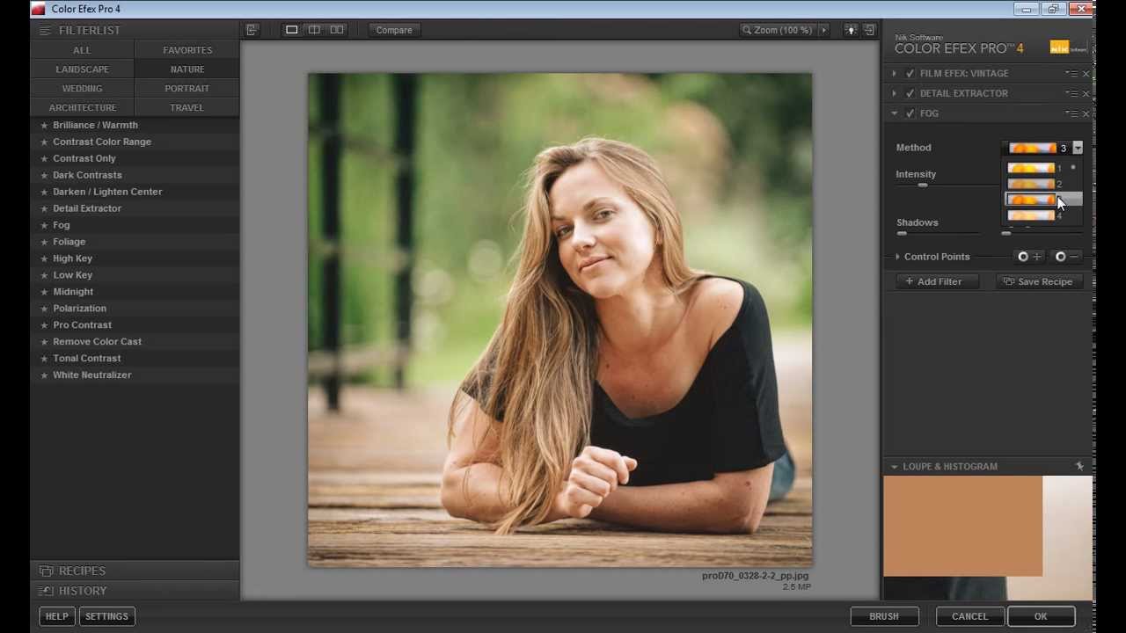Favorite the Tonal Contrast filter star
The image size is (1126, 633).
tap(44, 359)
